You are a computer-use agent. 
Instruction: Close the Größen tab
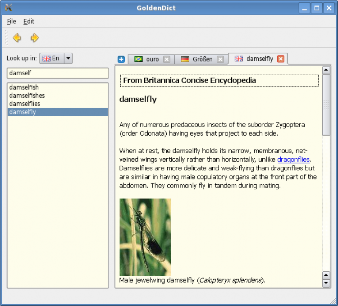tap(220, 59)
